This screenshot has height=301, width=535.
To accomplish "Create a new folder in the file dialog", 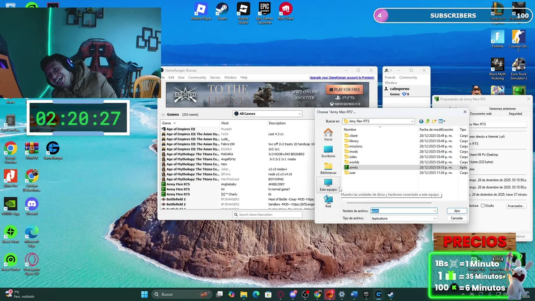I will click(x=434, y=121).
